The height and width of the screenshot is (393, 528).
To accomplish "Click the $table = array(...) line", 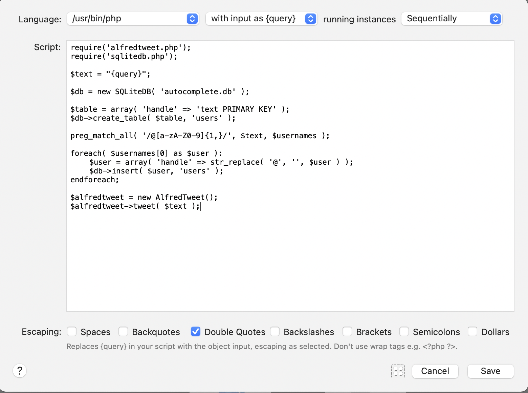I will click(180, 109).
